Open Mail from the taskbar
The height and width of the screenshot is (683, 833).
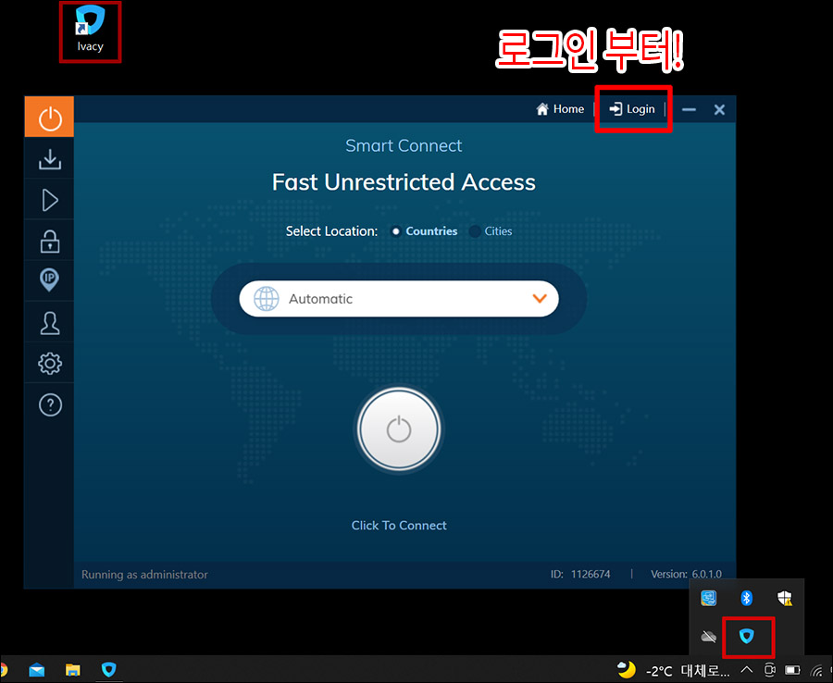(x=37, y=670)
